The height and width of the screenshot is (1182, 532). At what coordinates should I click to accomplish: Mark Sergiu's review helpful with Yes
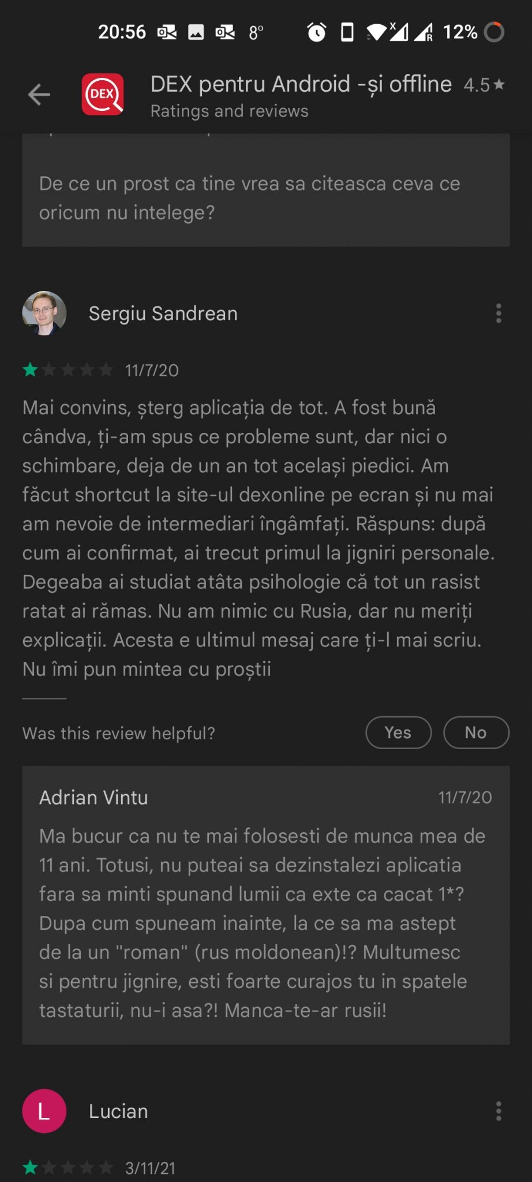pyautogui.click(x=398, y=732)
